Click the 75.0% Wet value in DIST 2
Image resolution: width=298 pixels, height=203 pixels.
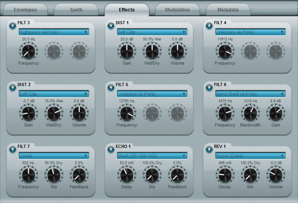54,101
